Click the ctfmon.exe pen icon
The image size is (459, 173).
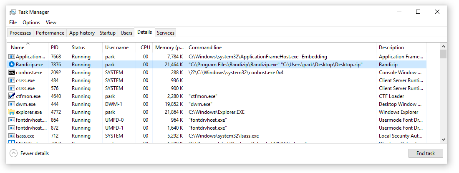(x=12, y=96)
